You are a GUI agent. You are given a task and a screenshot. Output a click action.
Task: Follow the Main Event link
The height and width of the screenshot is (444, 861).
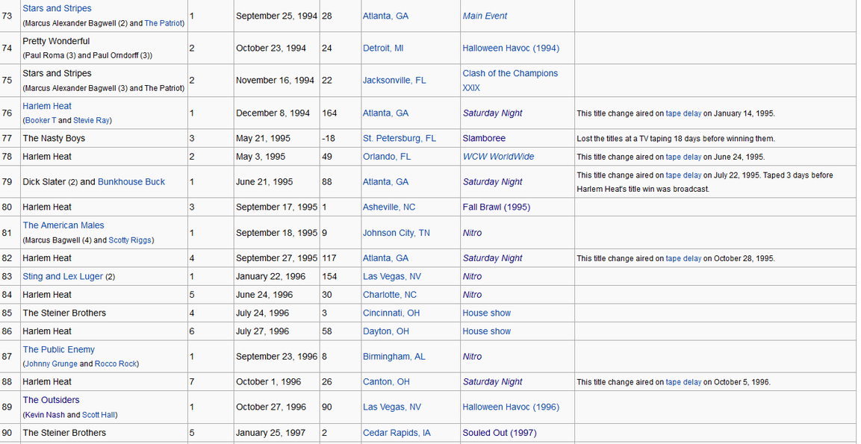point(485,16)
